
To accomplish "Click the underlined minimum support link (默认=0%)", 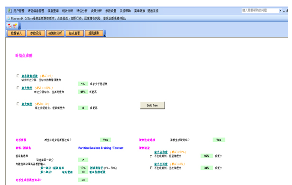I will click(161, 164).
